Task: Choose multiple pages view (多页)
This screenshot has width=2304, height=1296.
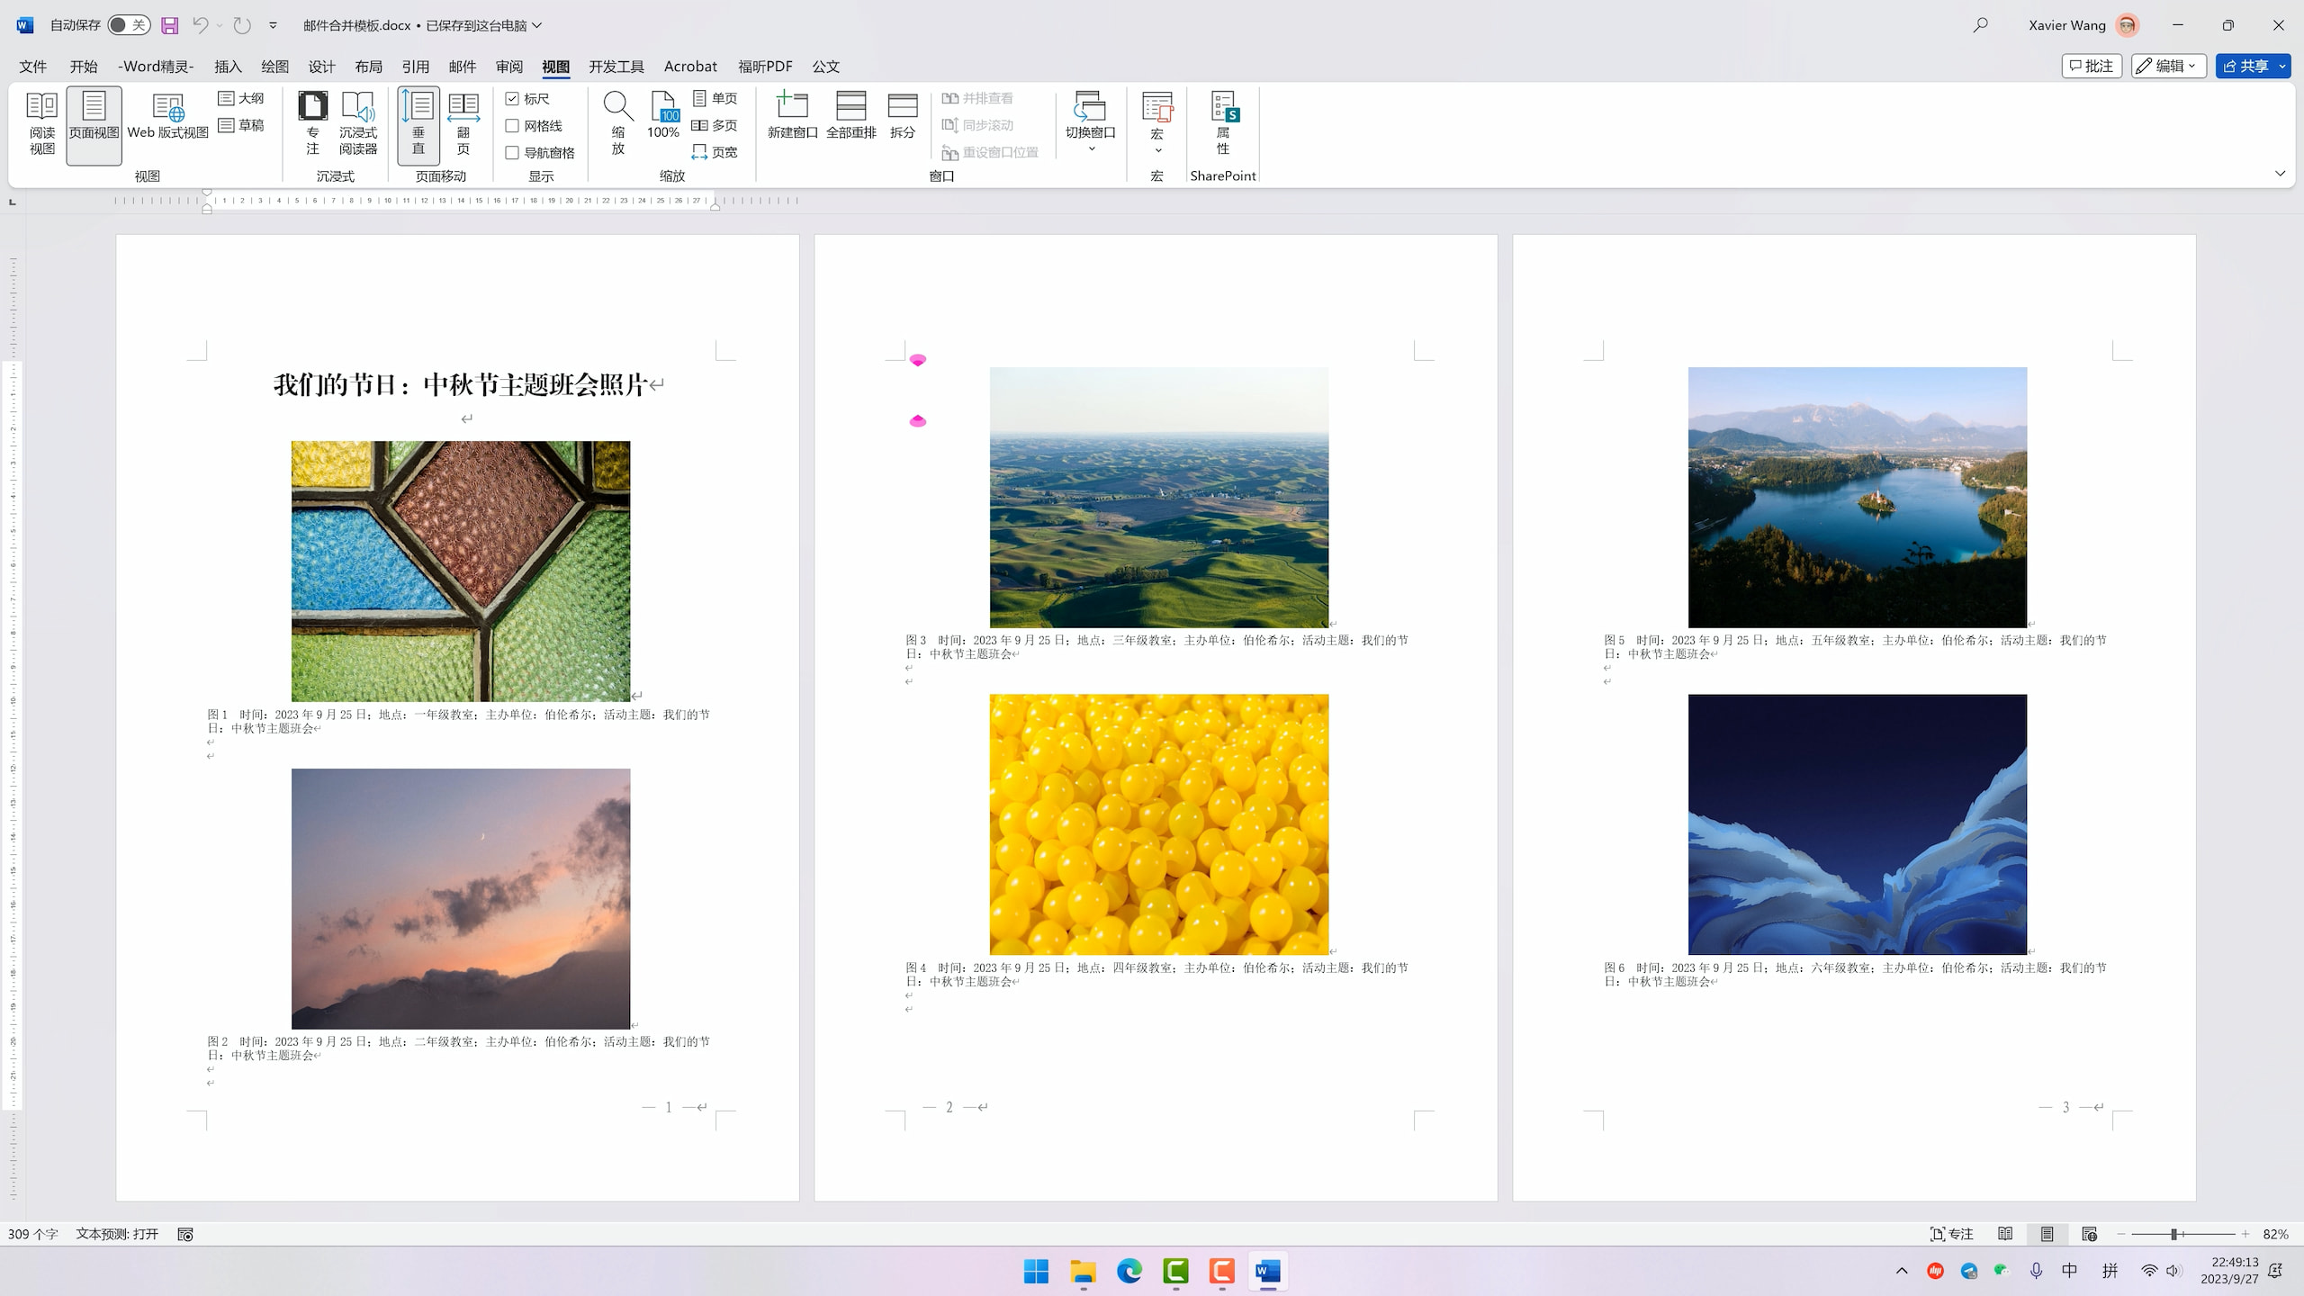Action: pyautogui.click(x=715, y=125)
